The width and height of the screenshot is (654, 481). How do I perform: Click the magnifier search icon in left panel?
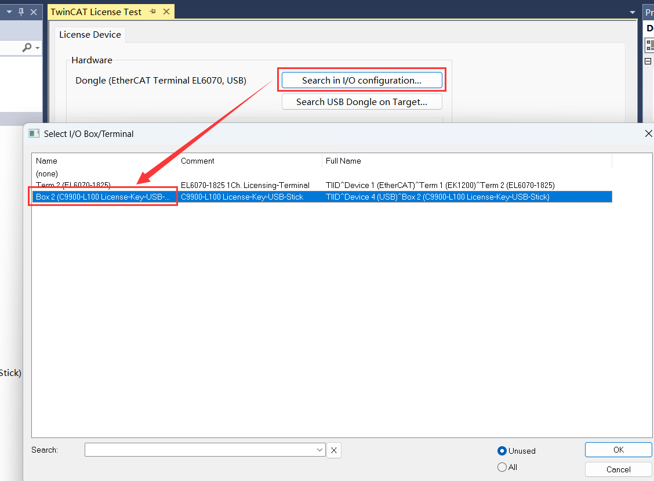27,48
